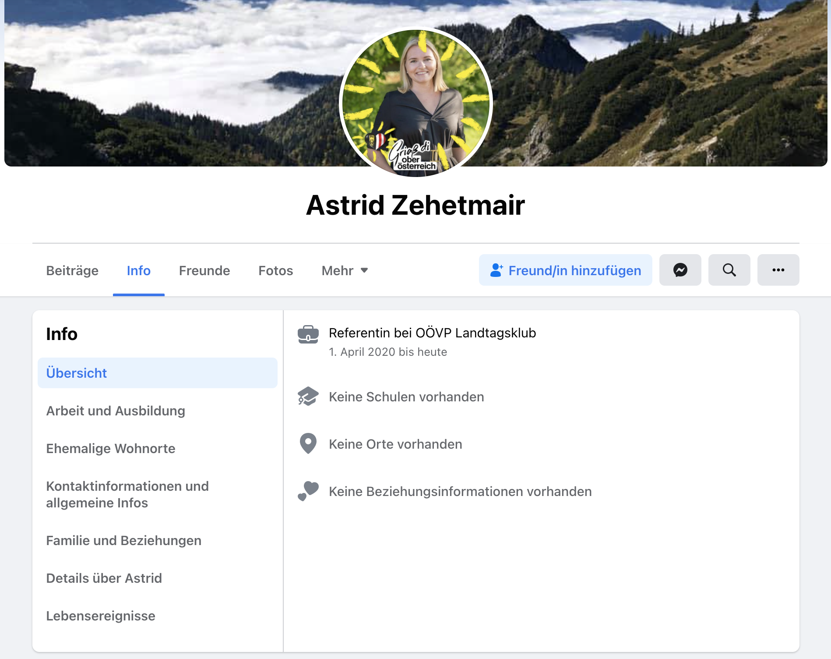Click the name Astrid Zehetmair
Screen dimensions: 831x659
point(415,205)
